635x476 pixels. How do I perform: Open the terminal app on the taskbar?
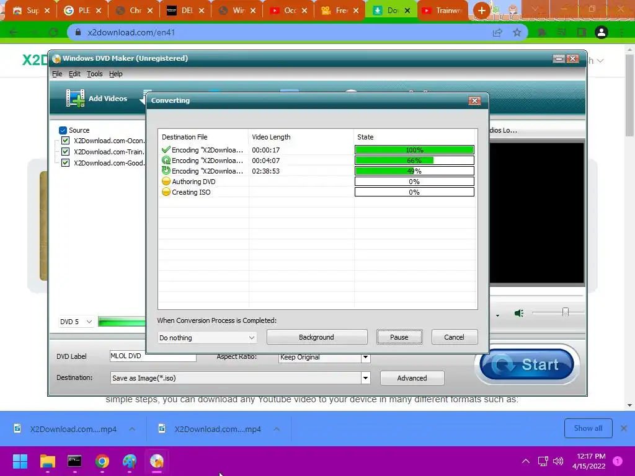pyautogui.click(x=74, y=461)
